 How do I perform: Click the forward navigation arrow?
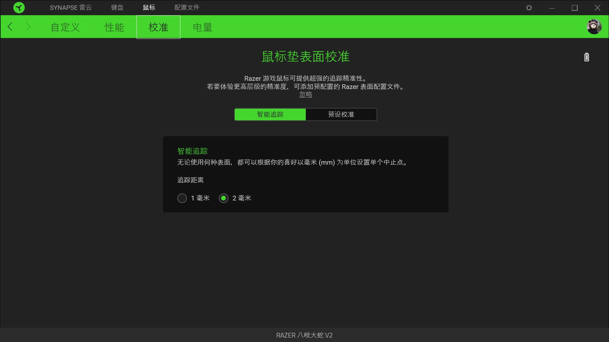(x=28, y=27)
